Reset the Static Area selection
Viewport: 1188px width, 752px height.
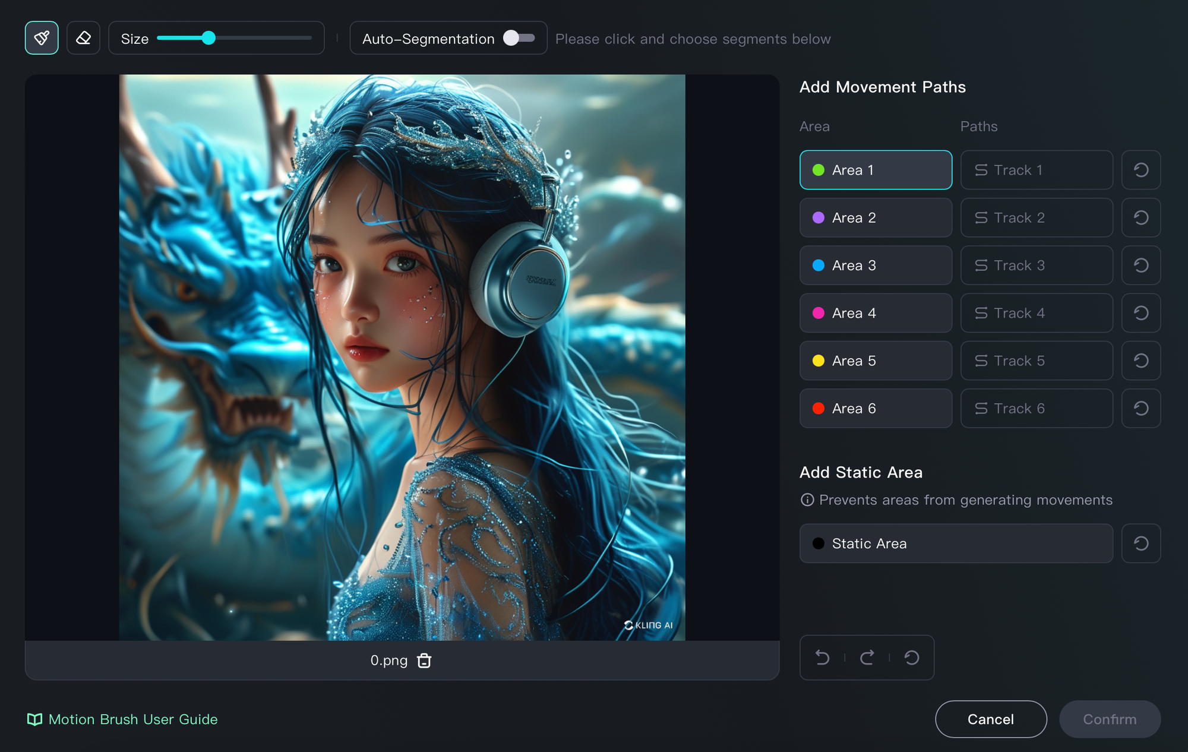(x=1140, y=544)
